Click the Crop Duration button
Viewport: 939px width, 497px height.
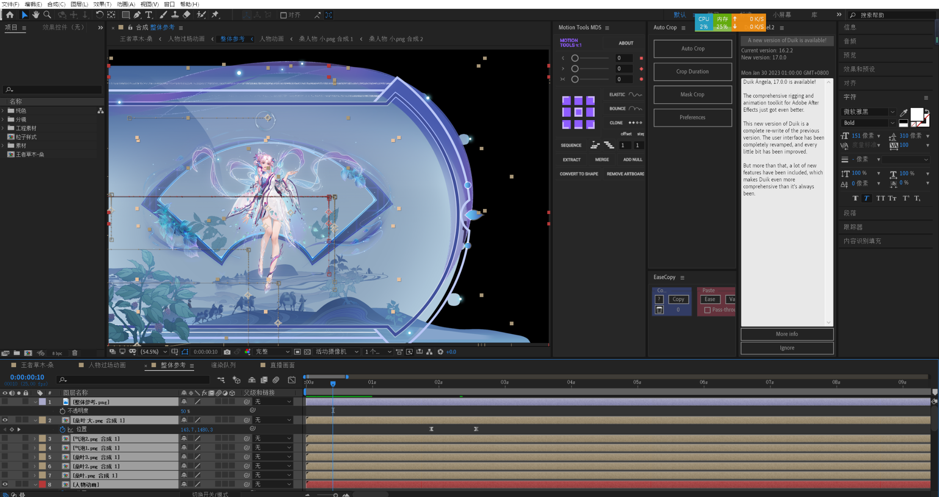(692, 71)
